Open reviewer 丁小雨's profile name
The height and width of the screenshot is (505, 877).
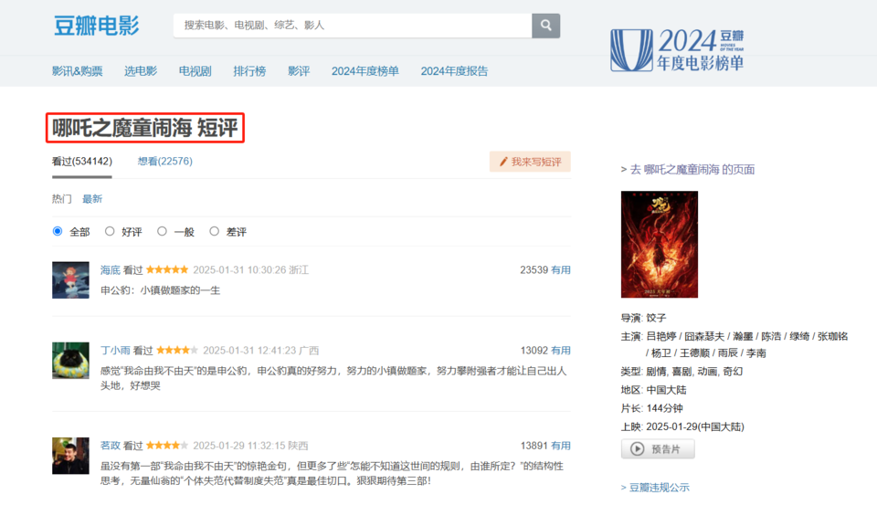[x=115, y=351]
